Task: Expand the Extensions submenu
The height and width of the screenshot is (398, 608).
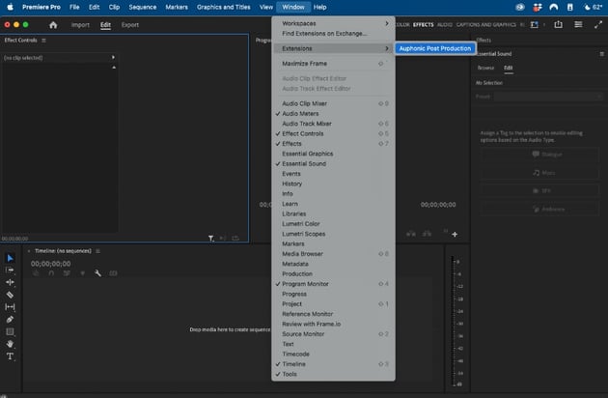Action: (334, 48)
